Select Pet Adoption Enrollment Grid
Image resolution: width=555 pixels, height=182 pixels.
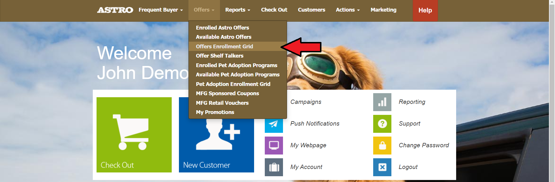237,84
